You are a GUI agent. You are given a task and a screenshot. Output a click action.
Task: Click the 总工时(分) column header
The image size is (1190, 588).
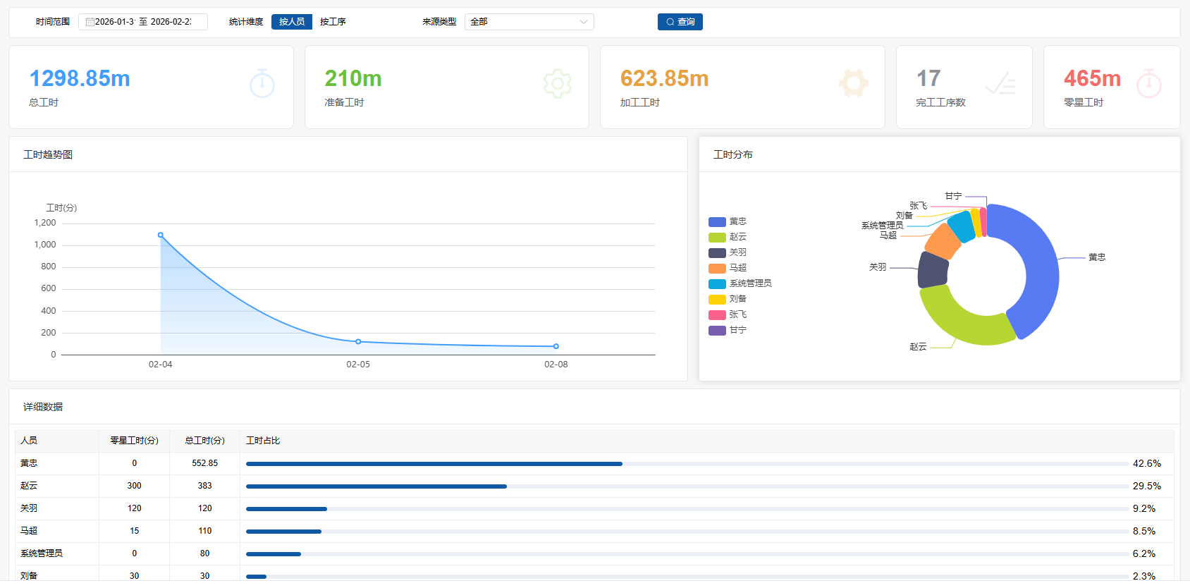point(204,441)
